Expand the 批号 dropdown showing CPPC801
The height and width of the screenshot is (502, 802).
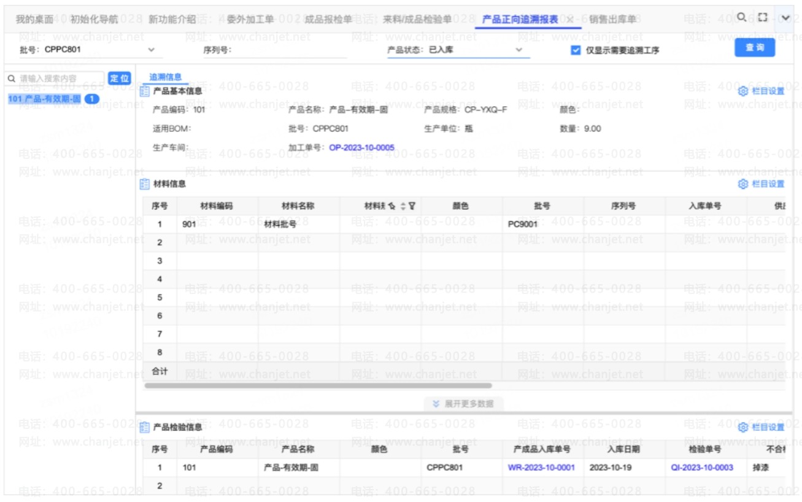tap(152, 50)
